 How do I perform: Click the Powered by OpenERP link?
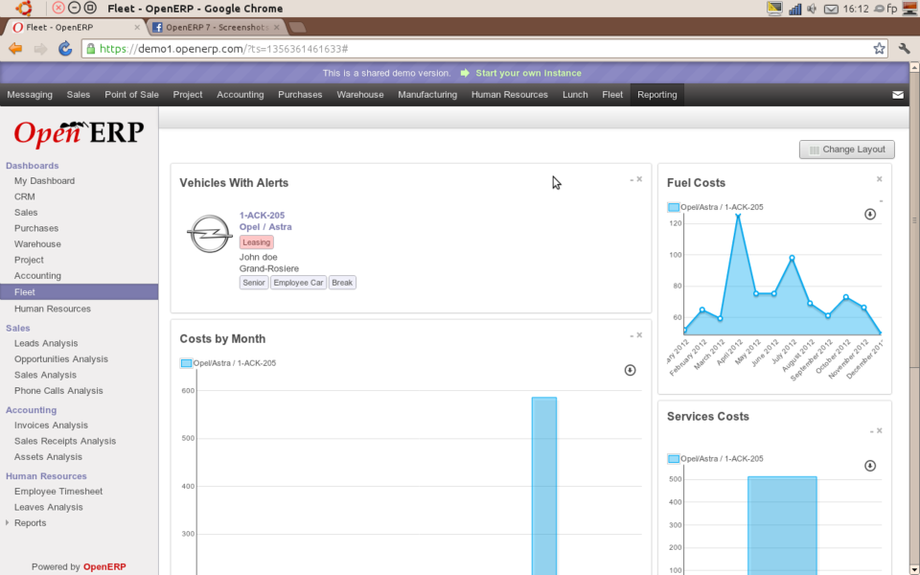pos(104,566)
